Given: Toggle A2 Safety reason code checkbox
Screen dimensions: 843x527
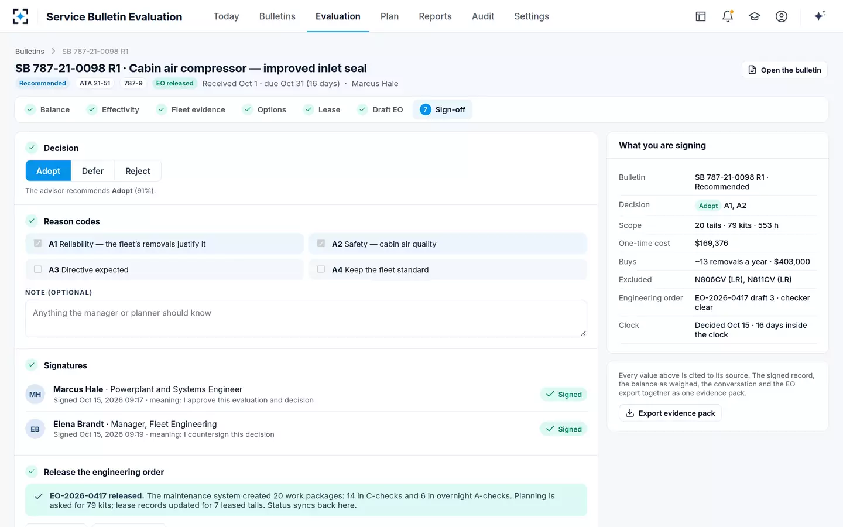Looking at the screenshot, I should pyautogui.click(x=321, y=244).
